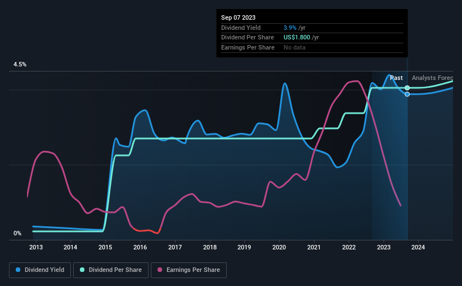The height and width of the screenshot is (286, 462).
Task: Select the 2015 label on the x-axis
Action: pyautogui.click(x=105, y=247)
